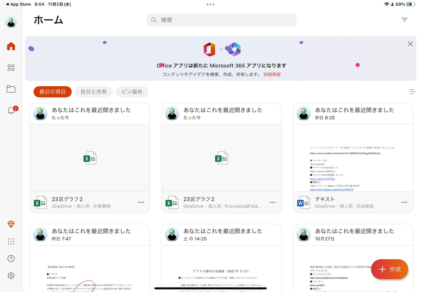Open the Apps grid icon in the sidebar

[x=11, y=68]
